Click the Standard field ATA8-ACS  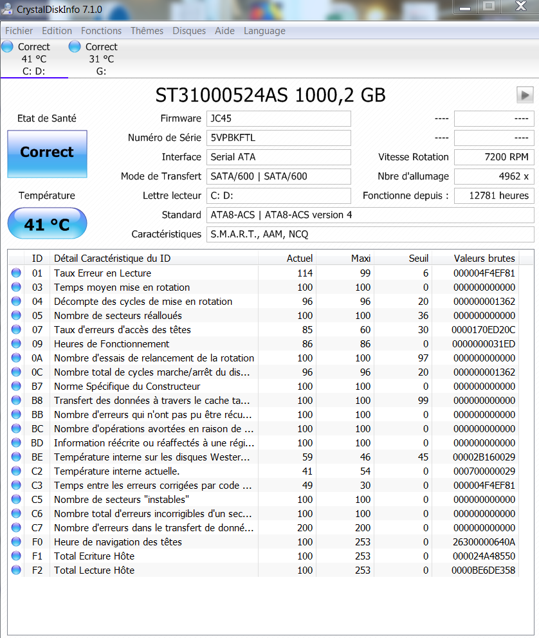(370, 215)
